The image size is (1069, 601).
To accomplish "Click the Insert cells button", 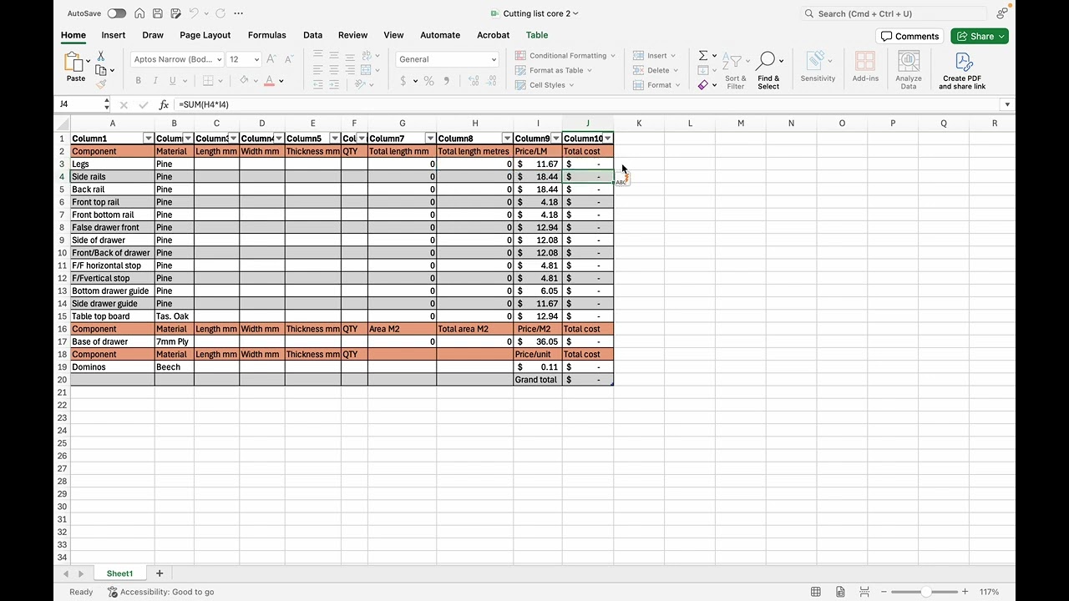I will [656, 56].
